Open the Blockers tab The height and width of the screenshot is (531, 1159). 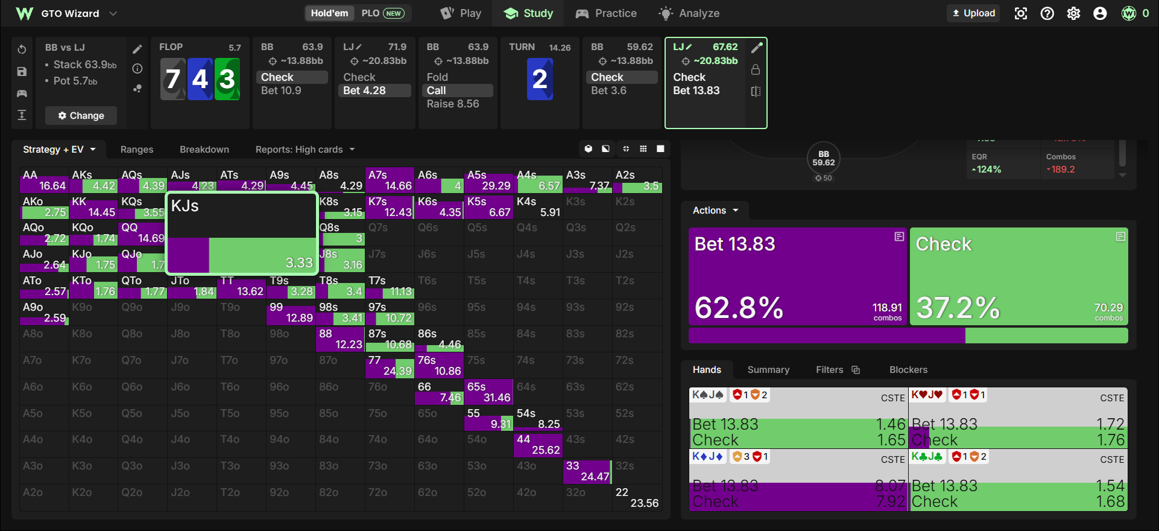pyautogui.click(x=908, y=370)
